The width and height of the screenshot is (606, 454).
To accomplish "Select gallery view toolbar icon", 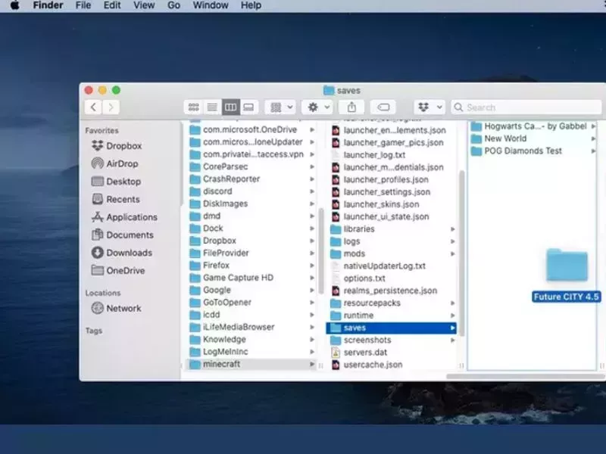I will coord(248,107).
